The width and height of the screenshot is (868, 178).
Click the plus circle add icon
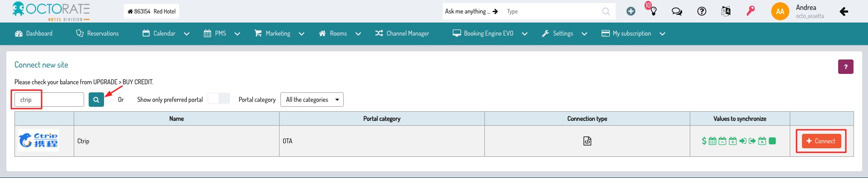click(x=631, y=11)
